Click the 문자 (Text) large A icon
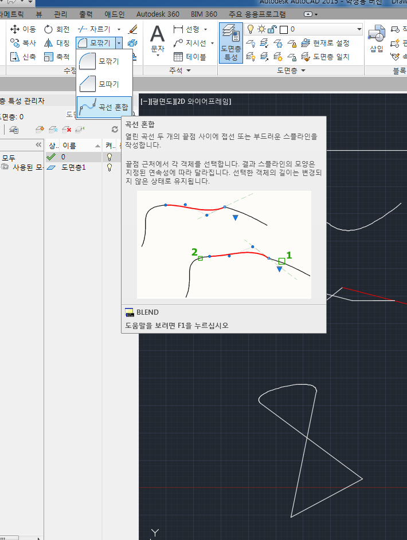Image resolution: width=407 pixels, height=540 pixels. pyautogui.click(x=158, y=34)
